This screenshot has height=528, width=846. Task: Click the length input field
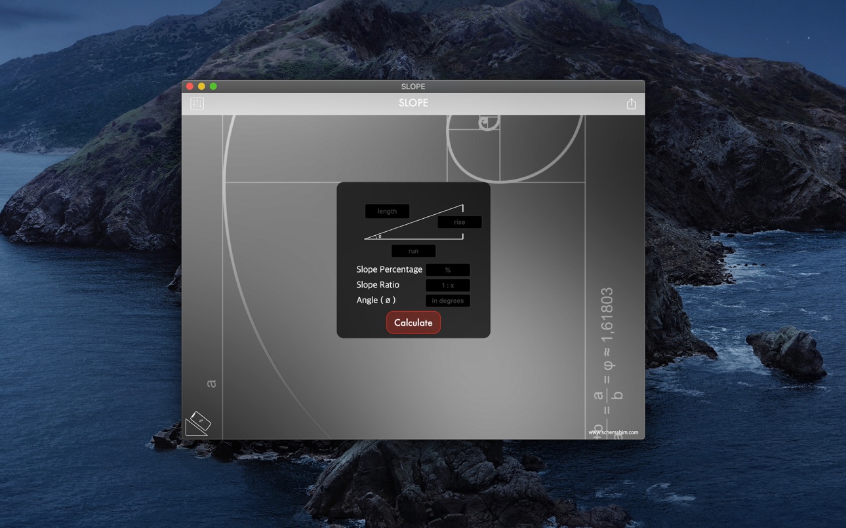coord(387,211)
